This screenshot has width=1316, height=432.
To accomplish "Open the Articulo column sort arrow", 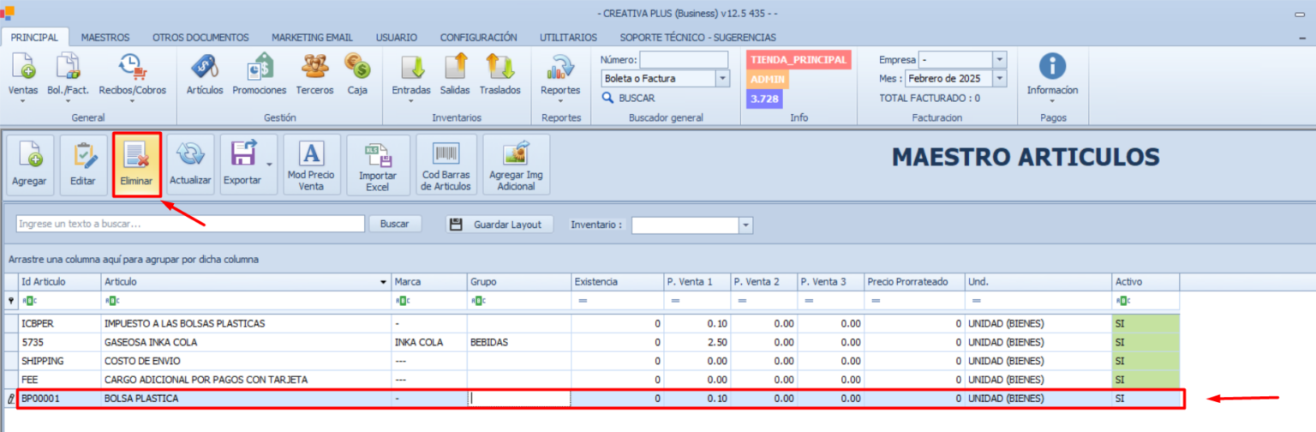I will point(383,282).
